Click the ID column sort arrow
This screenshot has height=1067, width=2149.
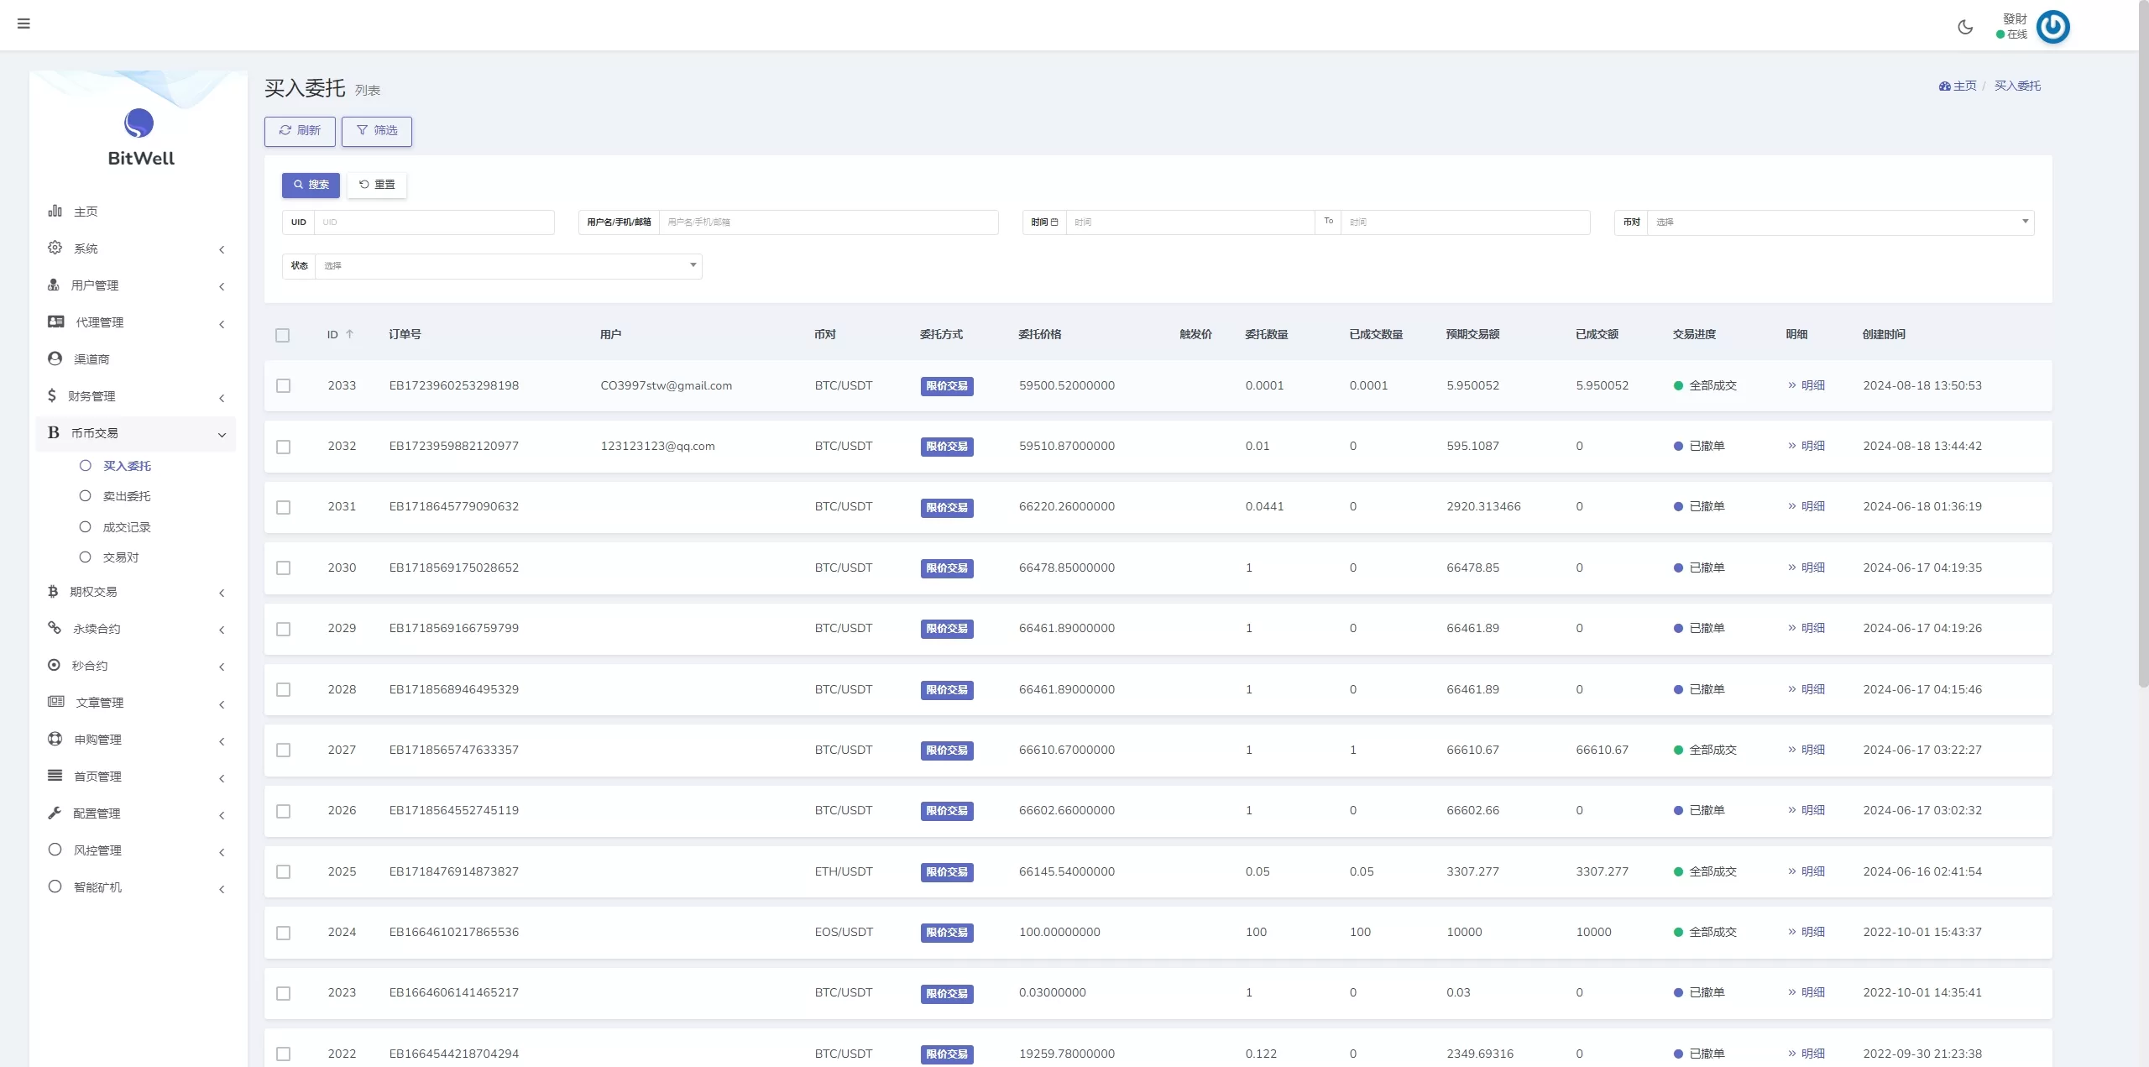tap(350, 334)
